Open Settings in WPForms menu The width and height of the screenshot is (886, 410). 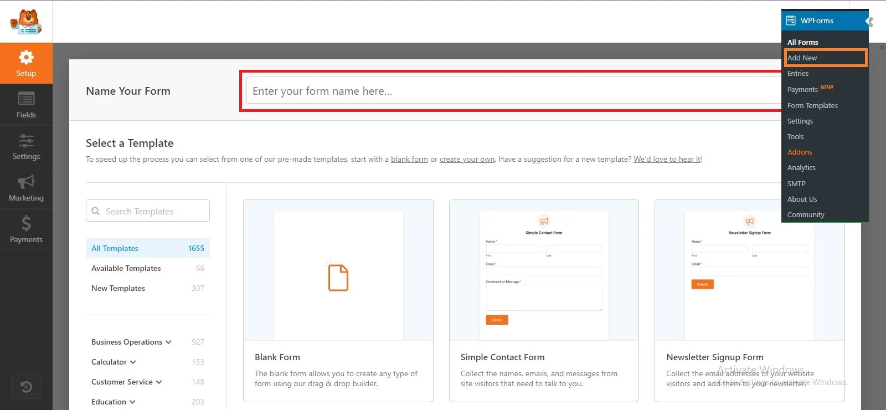[800, 121]
